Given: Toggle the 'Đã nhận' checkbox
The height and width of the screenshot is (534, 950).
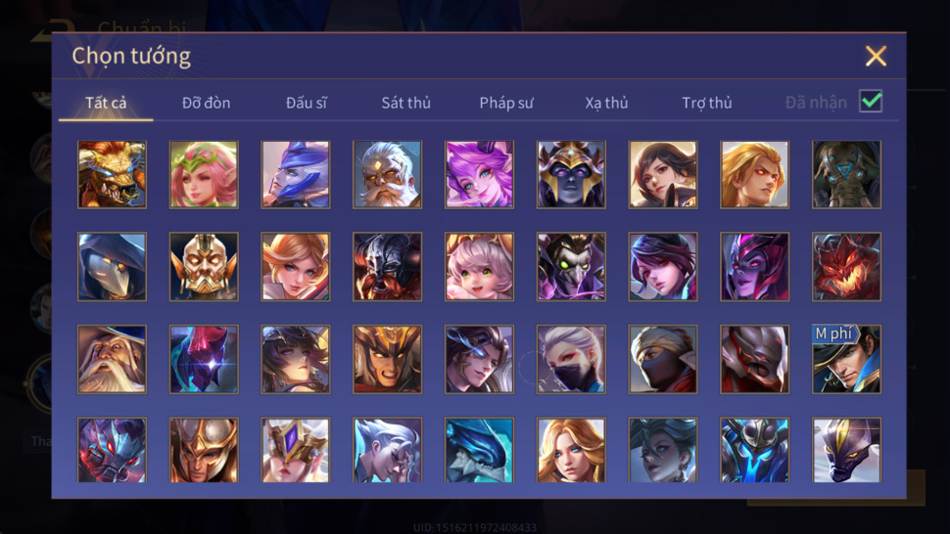Looking at the screenshot, I should pos(871,101).
